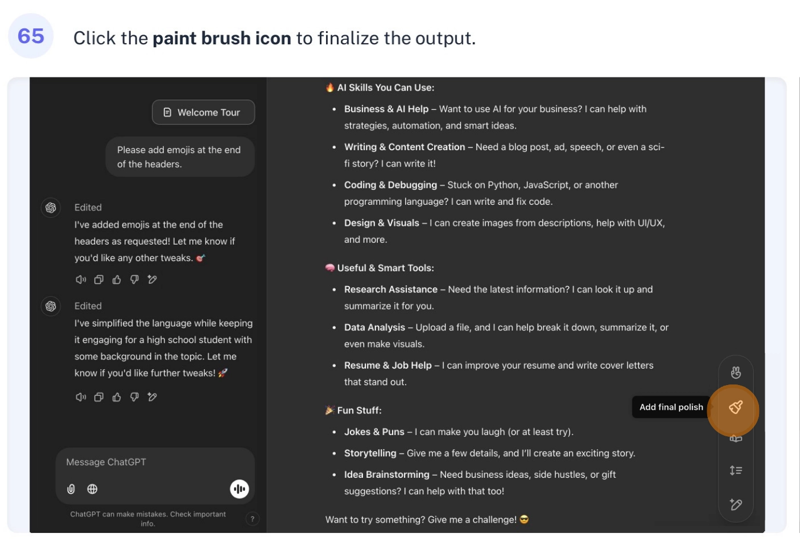
Task: Open the reading level book icon
Action: (x=736, y=439)
